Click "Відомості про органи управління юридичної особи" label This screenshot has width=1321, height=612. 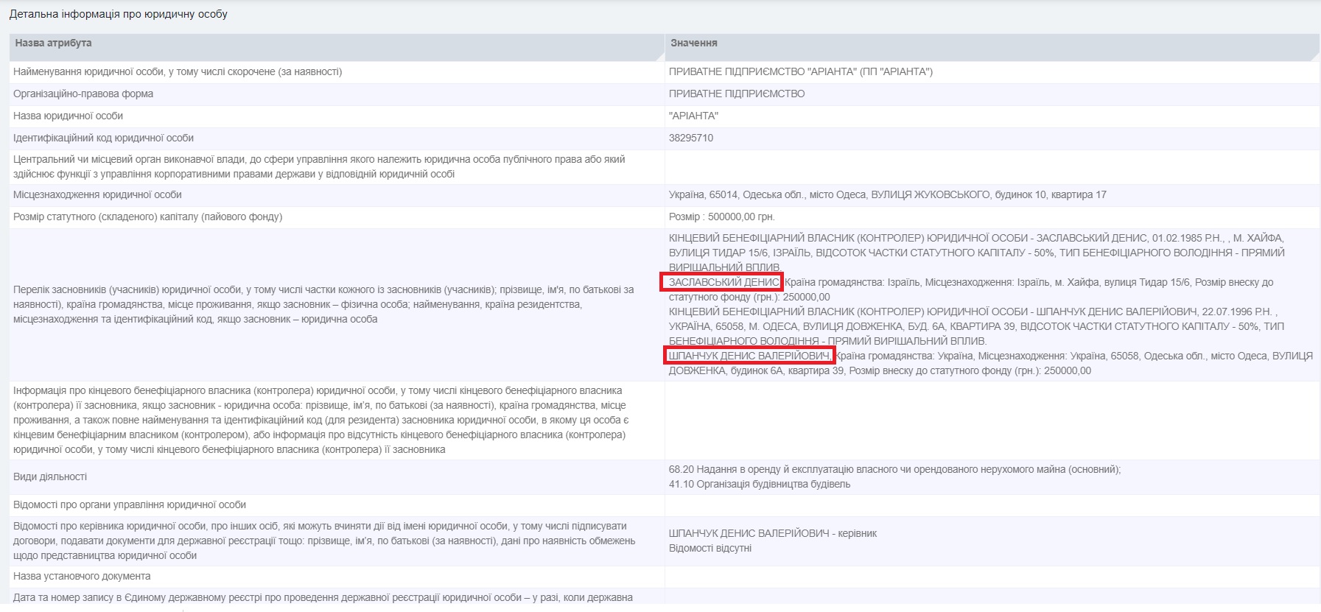click(x=130, y=505)
